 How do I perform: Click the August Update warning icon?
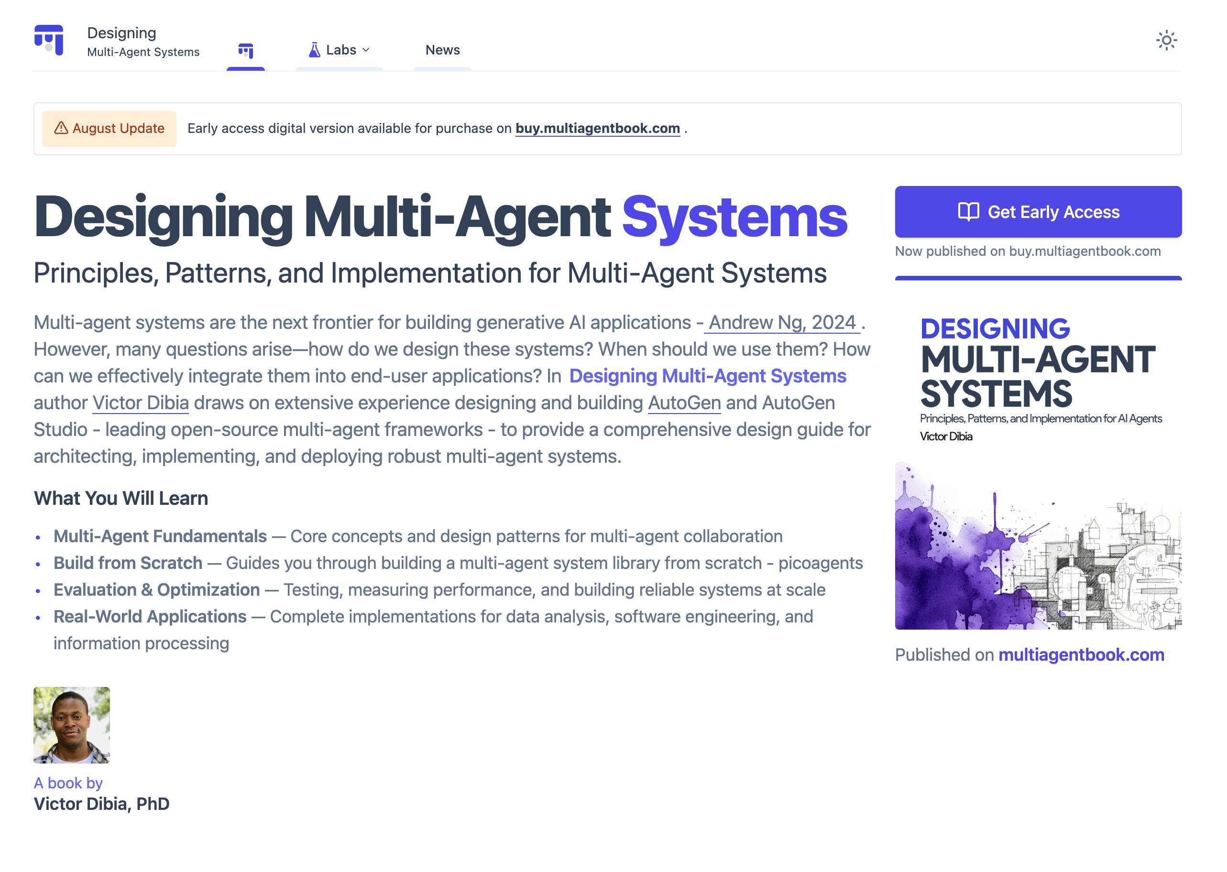point(61,128)
